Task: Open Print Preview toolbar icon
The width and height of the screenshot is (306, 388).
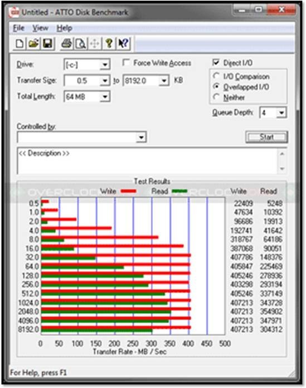Action: [x=80, y=44]
